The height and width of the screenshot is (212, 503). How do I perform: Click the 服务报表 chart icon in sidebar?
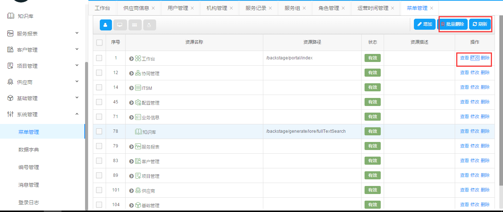10,33
